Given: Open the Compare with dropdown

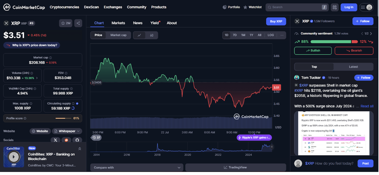Looking at the screenshot, I should point(137,167).
